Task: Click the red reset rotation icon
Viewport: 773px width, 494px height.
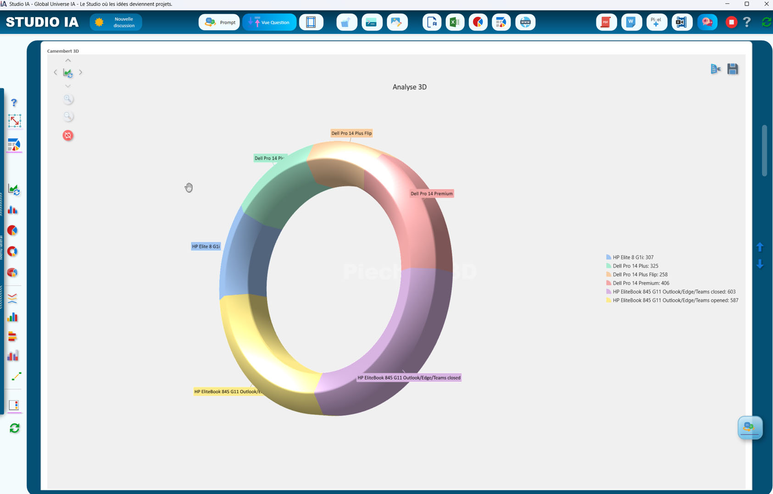Action: tap(68, 135)
